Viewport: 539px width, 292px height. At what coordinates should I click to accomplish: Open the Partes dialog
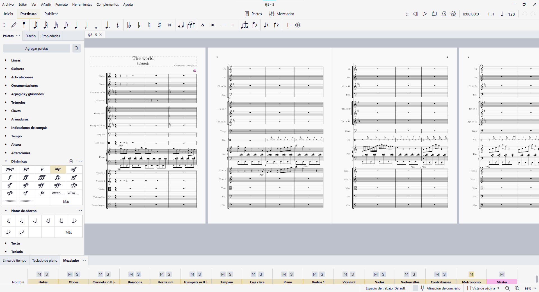point(253,14)
